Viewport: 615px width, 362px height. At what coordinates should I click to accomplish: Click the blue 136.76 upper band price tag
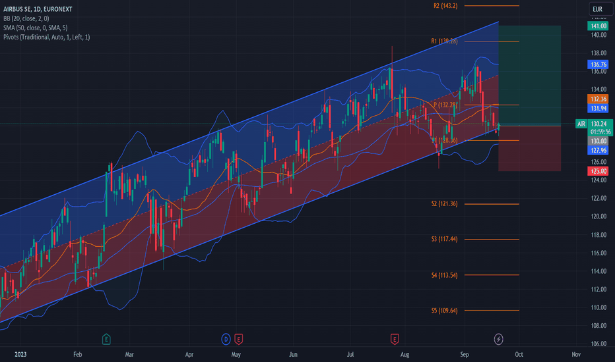599,65
